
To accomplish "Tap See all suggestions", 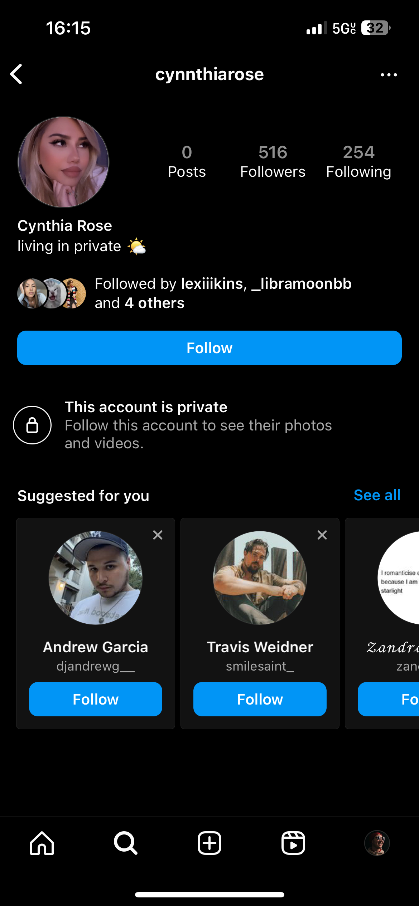I will [377, 495].
